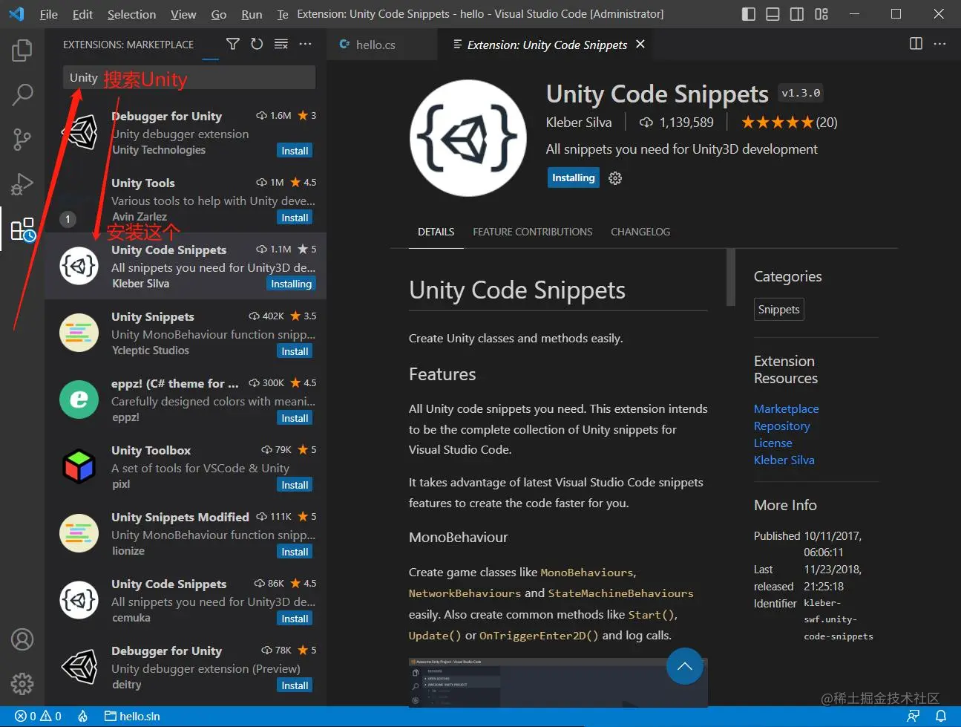Install the Debugger for Unity extension
The height and width of the screenshot is (727, 961).
295,150
